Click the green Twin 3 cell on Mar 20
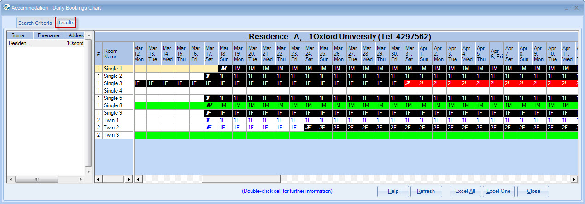This screenshot has height=204, width=585. (x=252, y=135)
